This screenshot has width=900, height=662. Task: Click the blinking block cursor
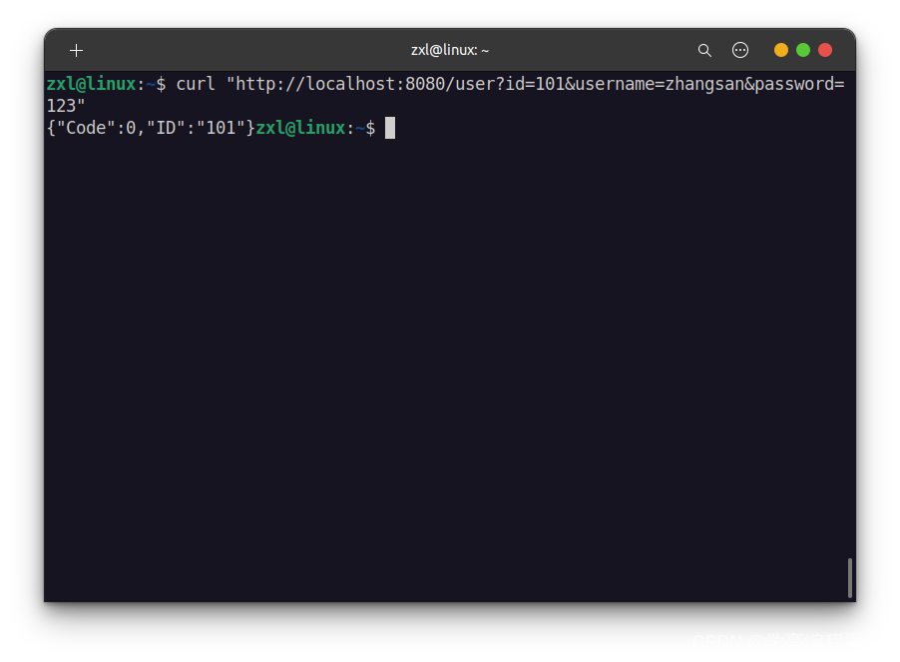[390, 128]
